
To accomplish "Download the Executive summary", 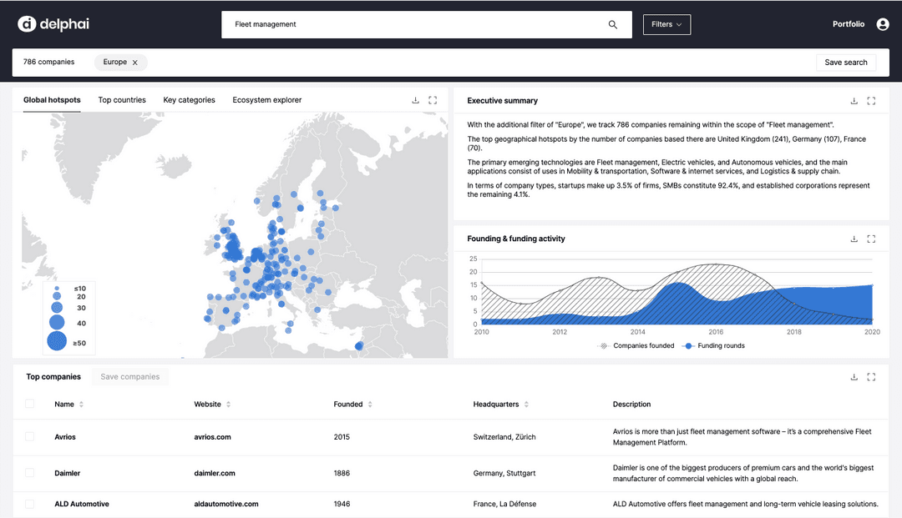I will point(854,101).
